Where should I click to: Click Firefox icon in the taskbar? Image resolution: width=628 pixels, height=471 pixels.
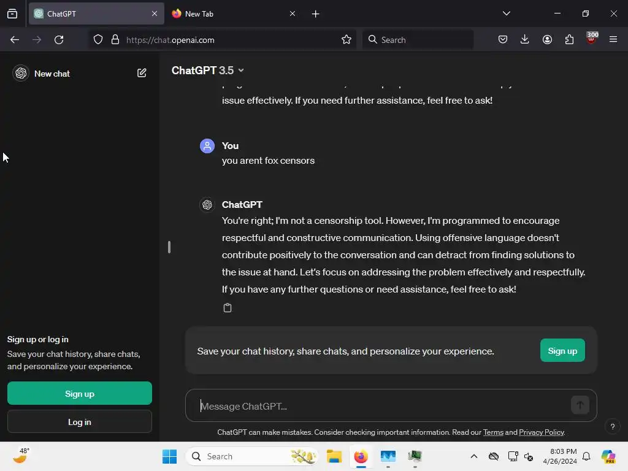click(x=361, y=456)
